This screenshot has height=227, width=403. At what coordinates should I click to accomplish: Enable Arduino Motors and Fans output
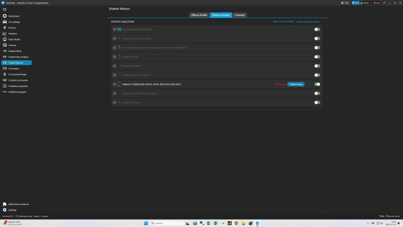coord(317,29)
